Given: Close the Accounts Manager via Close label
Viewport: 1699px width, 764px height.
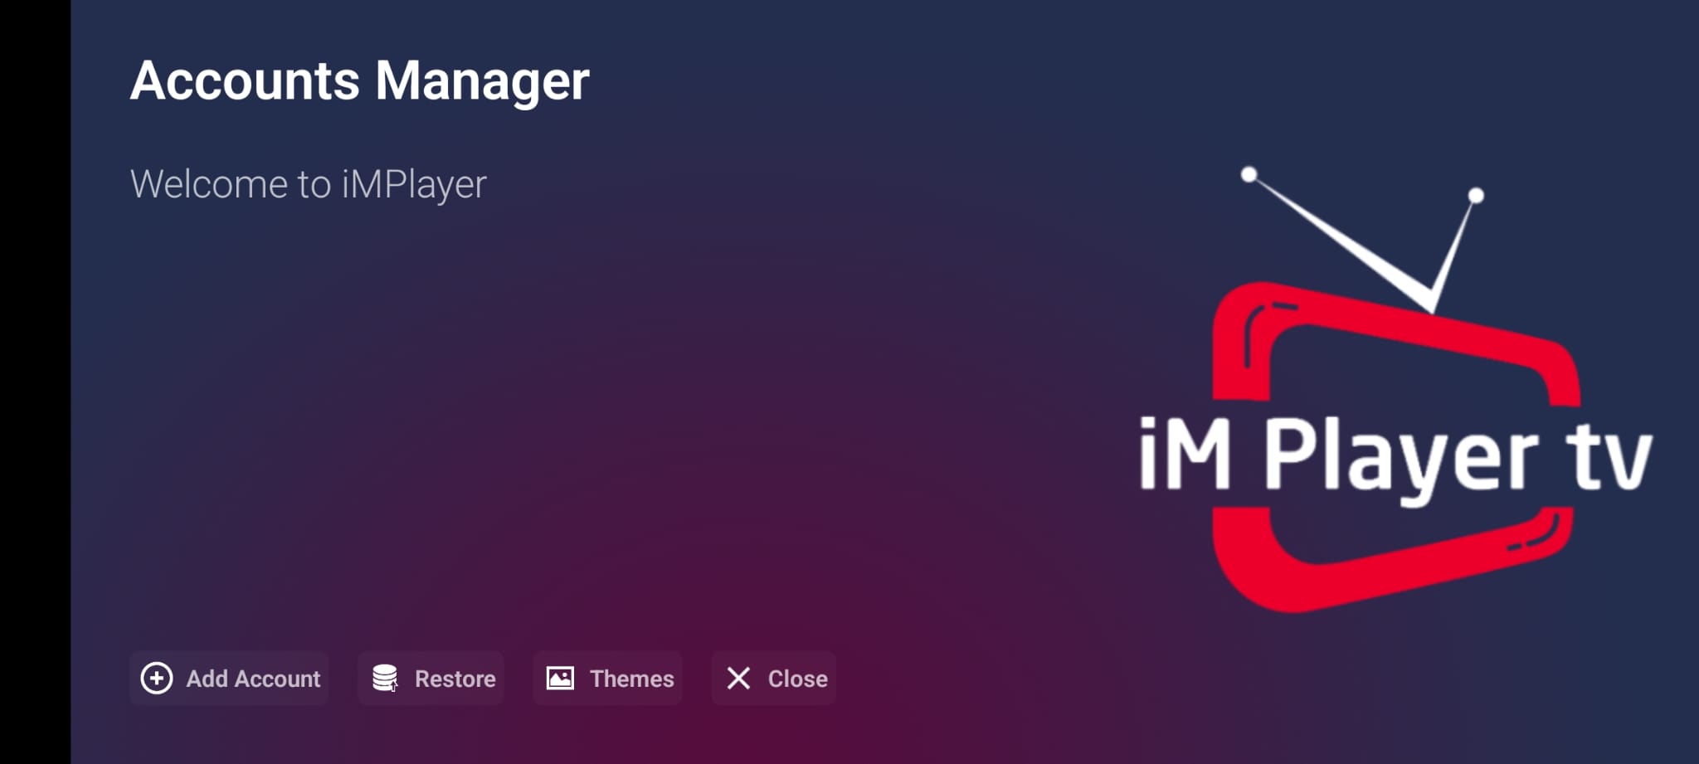Looking at the screenshot, I should tap(797, 679).
